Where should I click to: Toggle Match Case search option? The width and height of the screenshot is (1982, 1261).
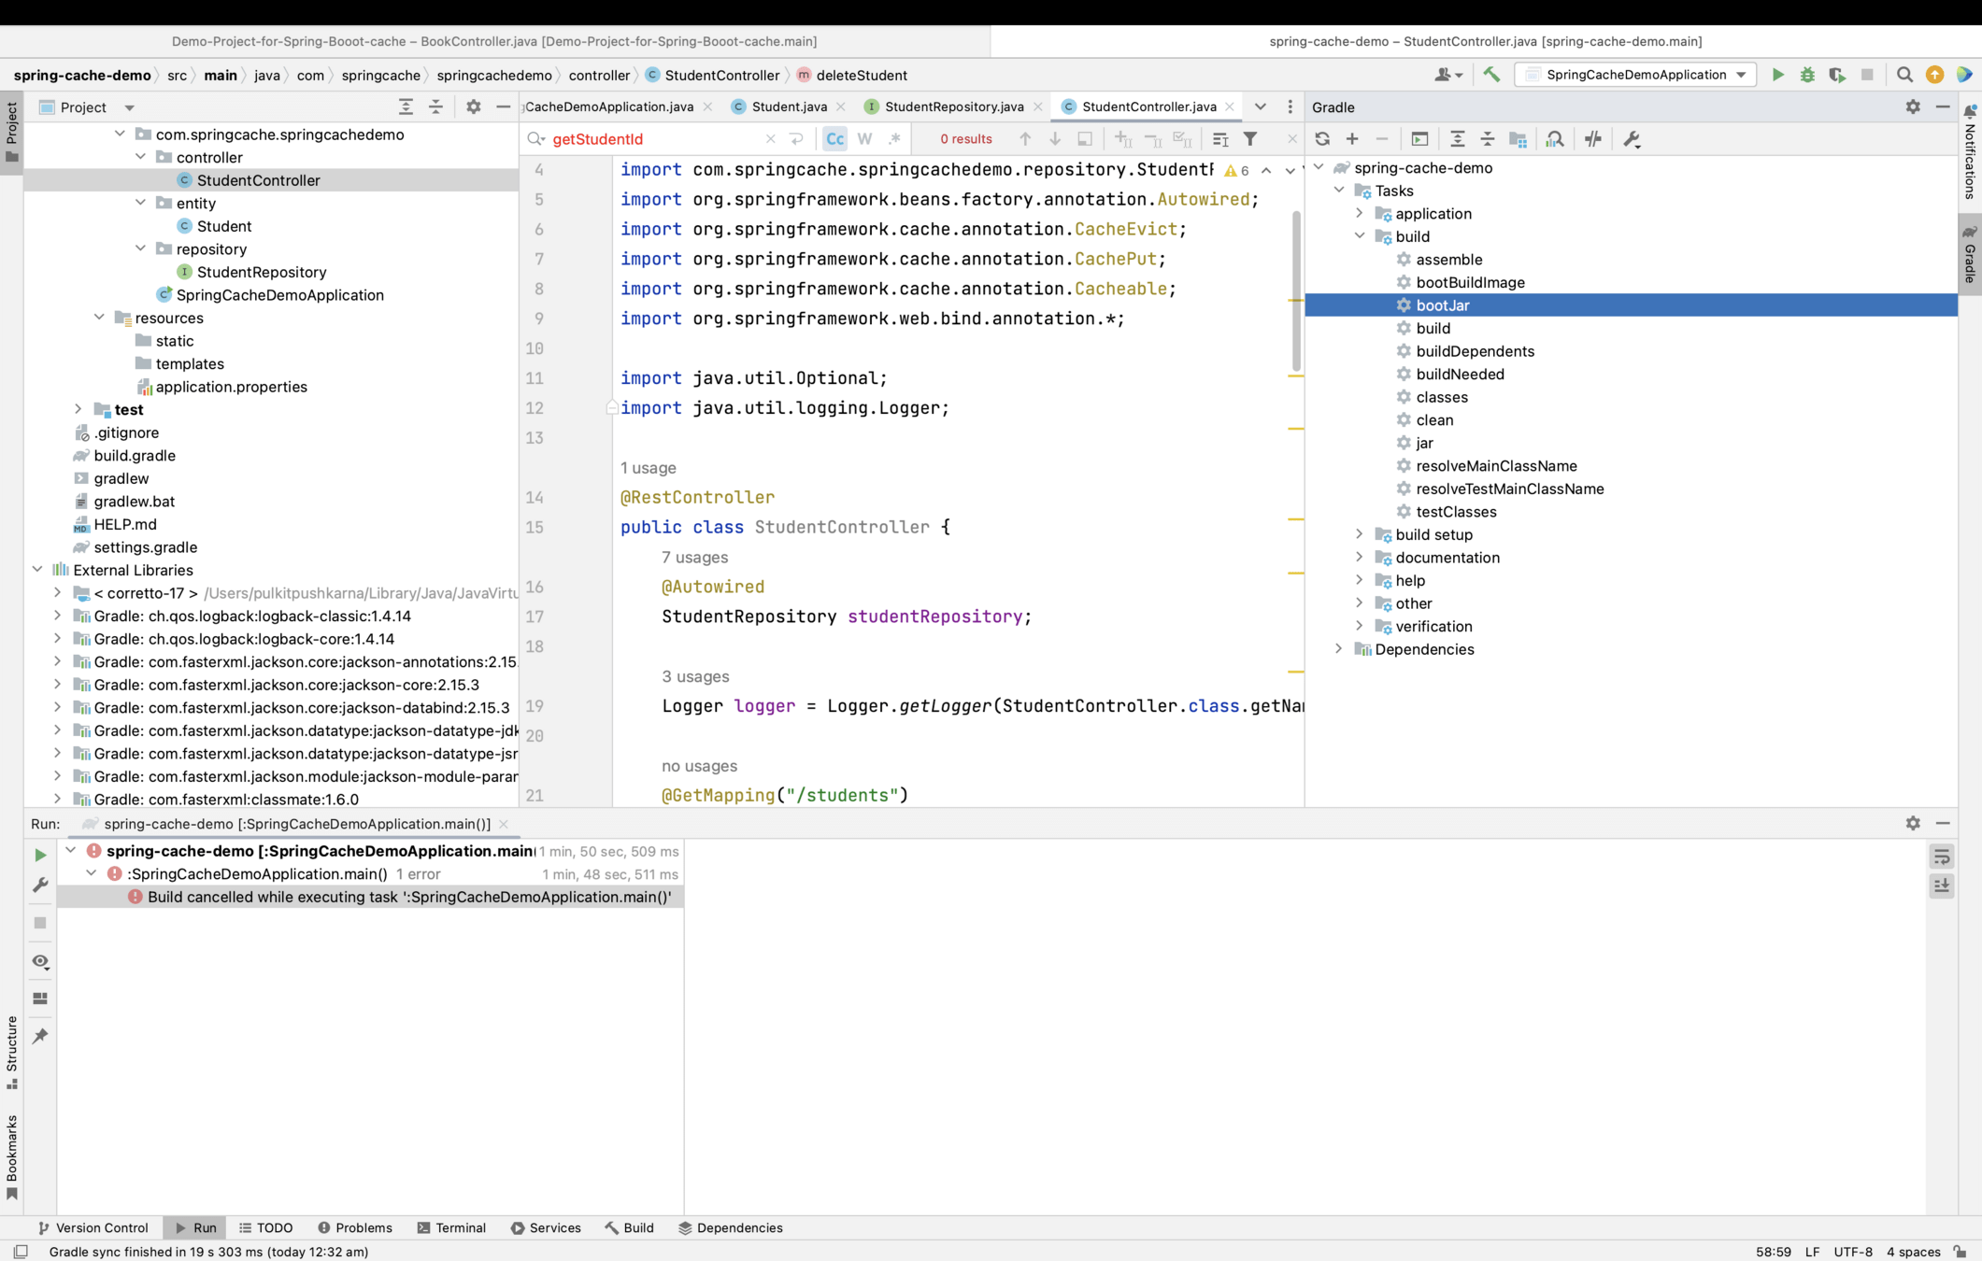coord(834,139)
